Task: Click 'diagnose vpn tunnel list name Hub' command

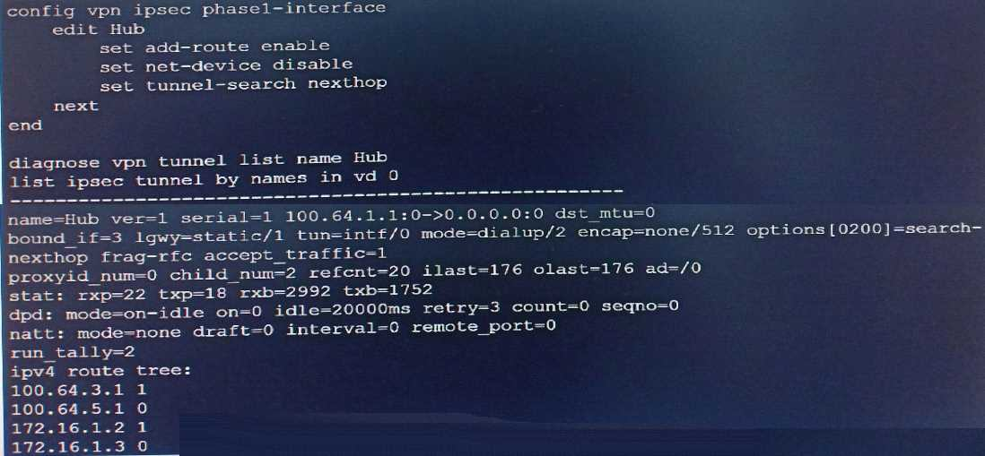Action: [x=198, y=159]
